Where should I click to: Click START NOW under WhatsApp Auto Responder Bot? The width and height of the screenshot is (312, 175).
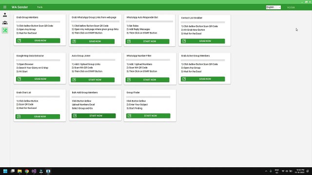tap(147, 41)
